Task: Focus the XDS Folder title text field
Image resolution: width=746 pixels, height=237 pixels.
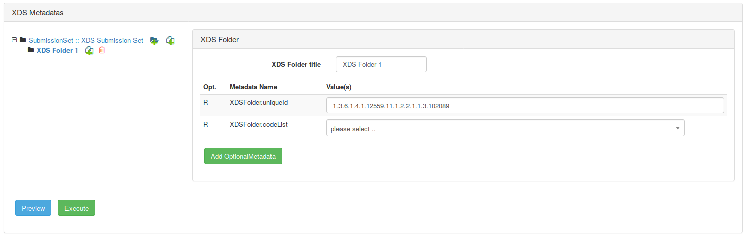Action: [381, 64]
